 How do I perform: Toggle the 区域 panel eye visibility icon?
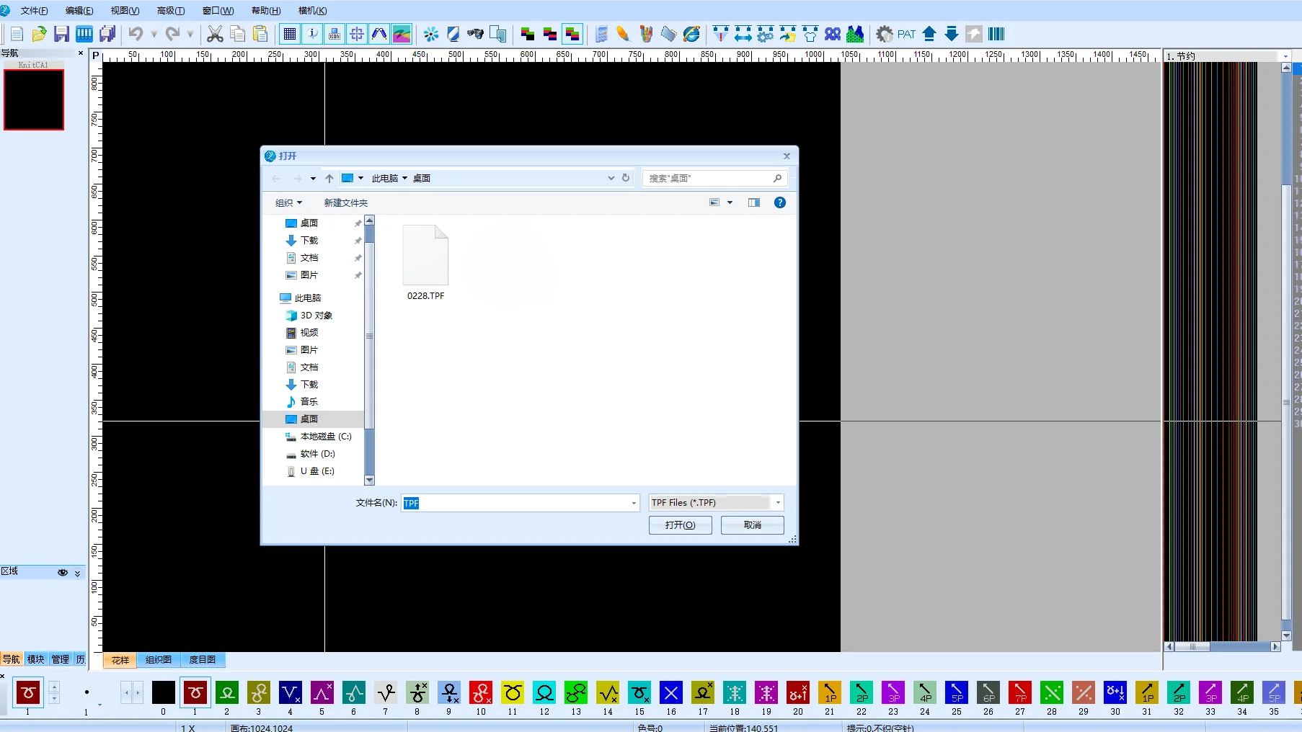63,573
